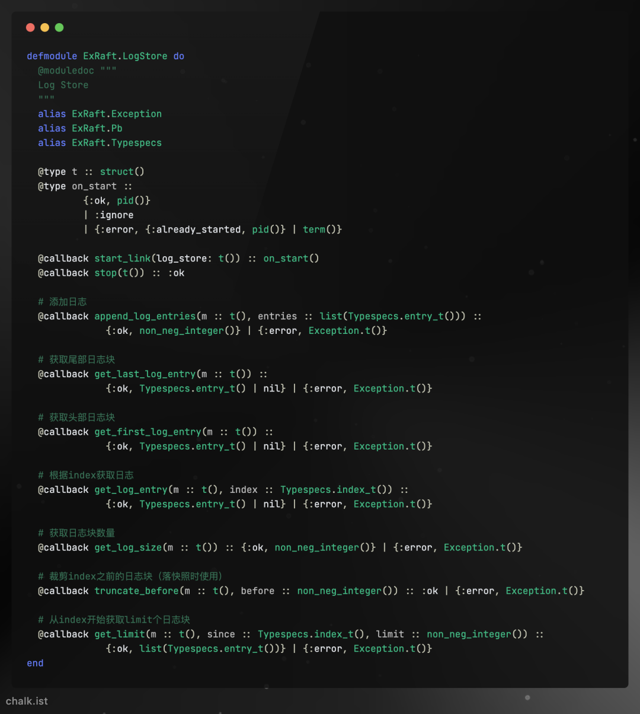The height and width of the screenshot is (714, 640).
Task: Click the '| :ignore' line
Action: pos(108,215)
